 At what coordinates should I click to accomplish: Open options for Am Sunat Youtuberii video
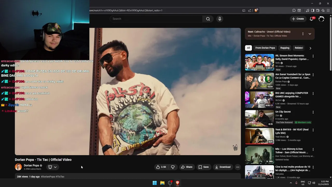pyautogui.click(x=313, y=75)
